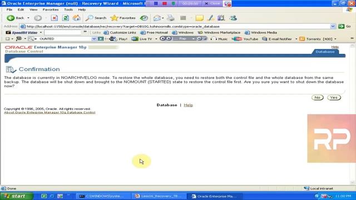The height and width of the screenshot is (200, 356).
Task: Click the Windows Start button
Action: tap(16, 196)
